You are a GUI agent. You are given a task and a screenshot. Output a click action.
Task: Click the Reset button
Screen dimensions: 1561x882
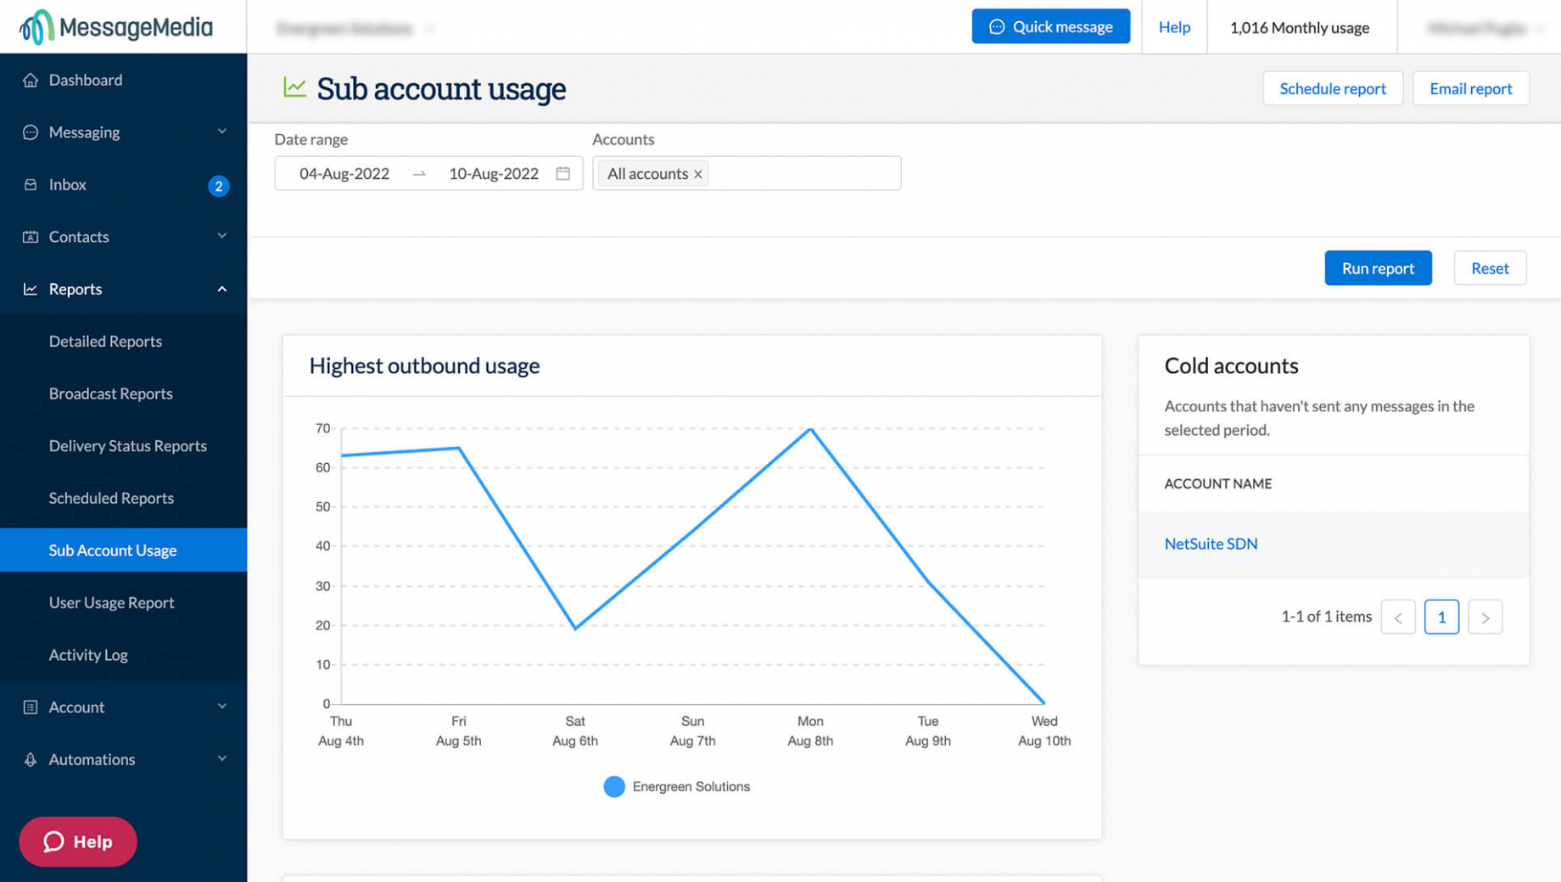1490,268
